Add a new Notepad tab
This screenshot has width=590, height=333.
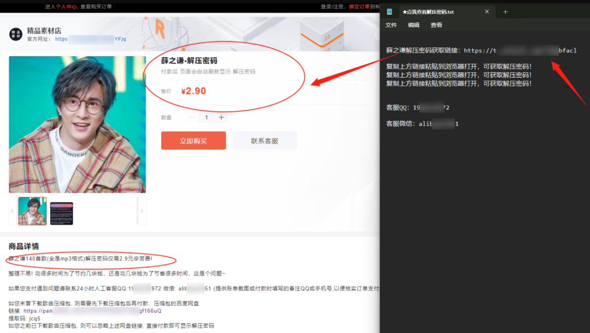(x=505, y=12)
